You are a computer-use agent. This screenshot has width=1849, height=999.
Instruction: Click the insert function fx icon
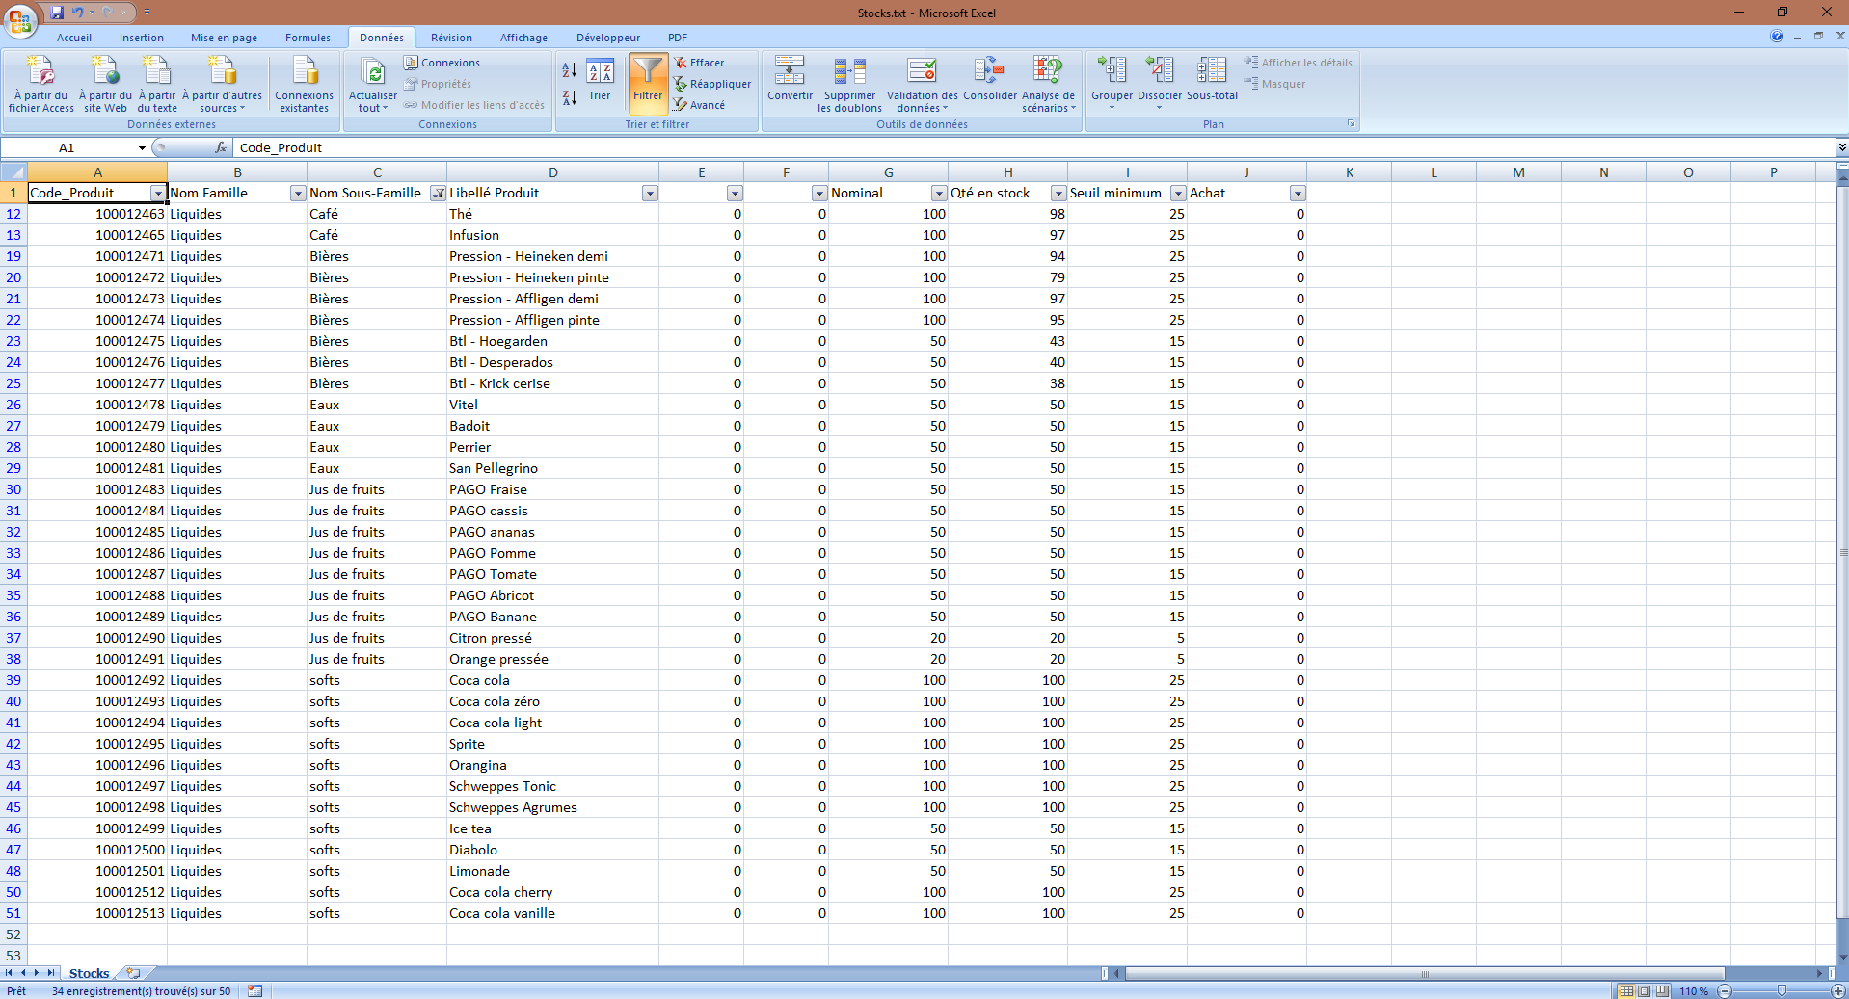(x=221, y=147)
